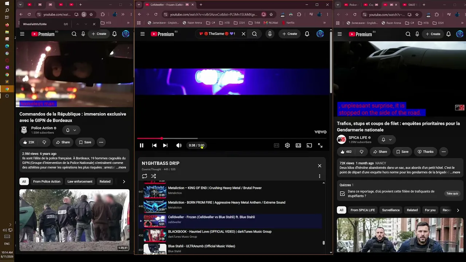The image size is (466, 262).
Task: Dislike the GIPN de Bordeaux video
Action: click(x=44, y=142)
